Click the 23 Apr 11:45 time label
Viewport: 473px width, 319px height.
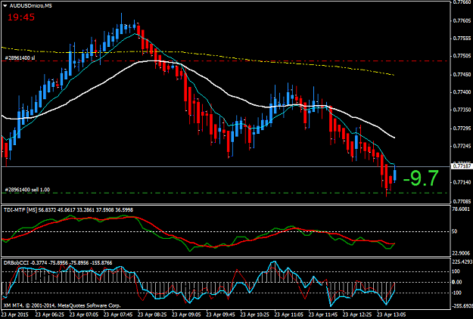(323, 314)
